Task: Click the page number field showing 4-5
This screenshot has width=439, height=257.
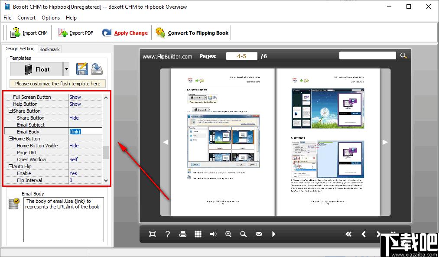Action: click(x=242, y=56)
